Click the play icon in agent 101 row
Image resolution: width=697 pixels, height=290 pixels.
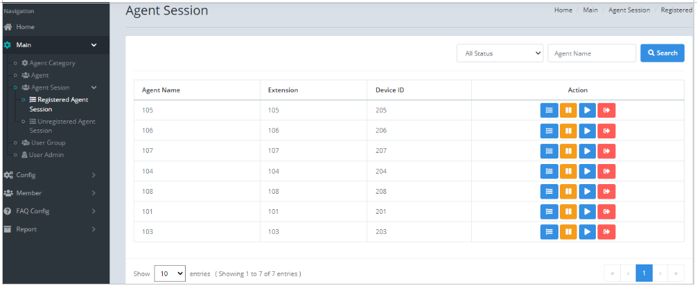click(588, 212)
